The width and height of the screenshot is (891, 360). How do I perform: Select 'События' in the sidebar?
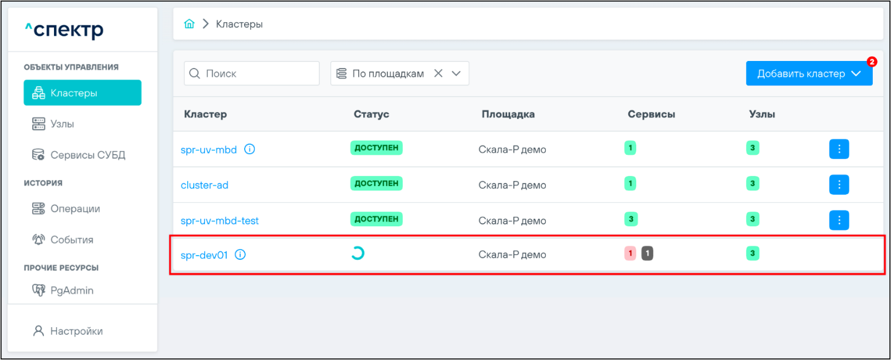tap(72, 240)
